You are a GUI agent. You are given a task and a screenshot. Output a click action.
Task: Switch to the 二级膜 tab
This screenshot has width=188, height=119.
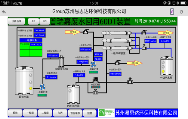(x=45, y=113)
